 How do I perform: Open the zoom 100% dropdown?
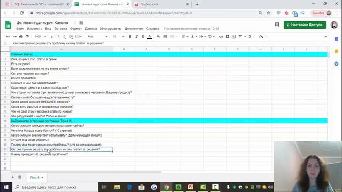coord(41,37)
